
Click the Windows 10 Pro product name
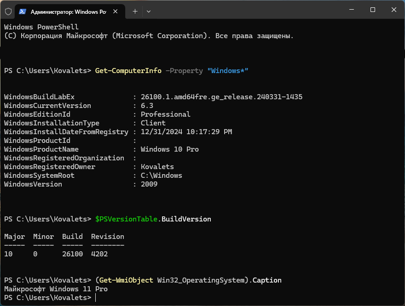click(x=169, y=149)
